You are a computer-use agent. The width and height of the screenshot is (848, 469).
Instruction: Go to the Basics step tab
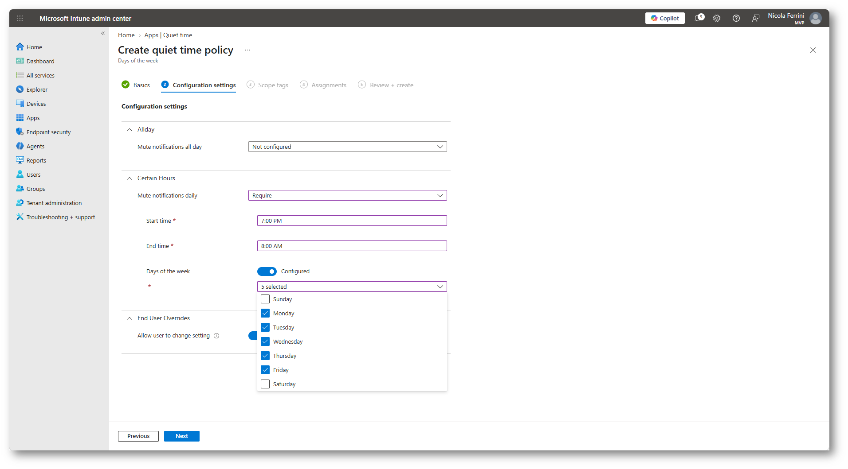point(136,85)
